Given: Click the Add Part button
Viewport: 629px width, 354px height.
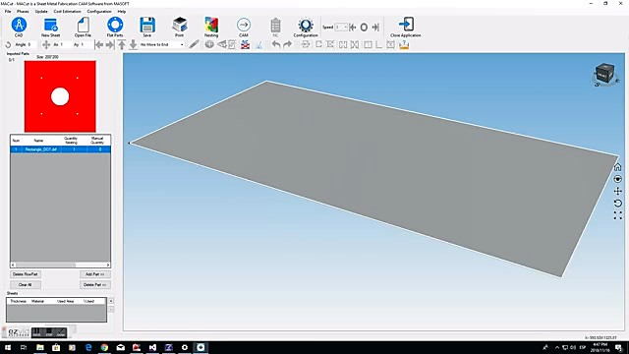Looking at the screenshot, I should point(95,274).
